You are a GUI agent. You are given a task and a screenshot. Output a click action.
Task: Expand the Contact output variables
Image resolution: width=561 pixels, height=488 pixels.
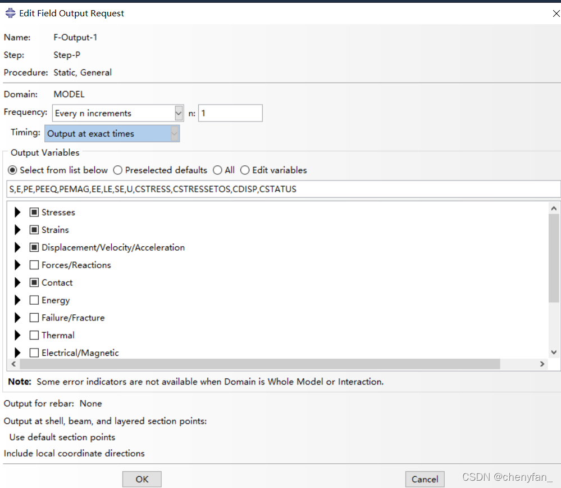pos(17,283)
